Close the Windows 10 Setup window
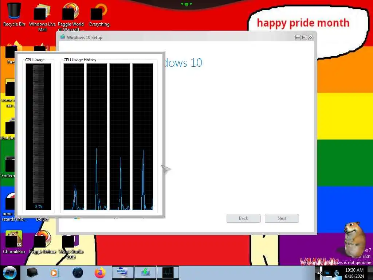The height and width of the screenshot is (280, 373). click(310, 38)
